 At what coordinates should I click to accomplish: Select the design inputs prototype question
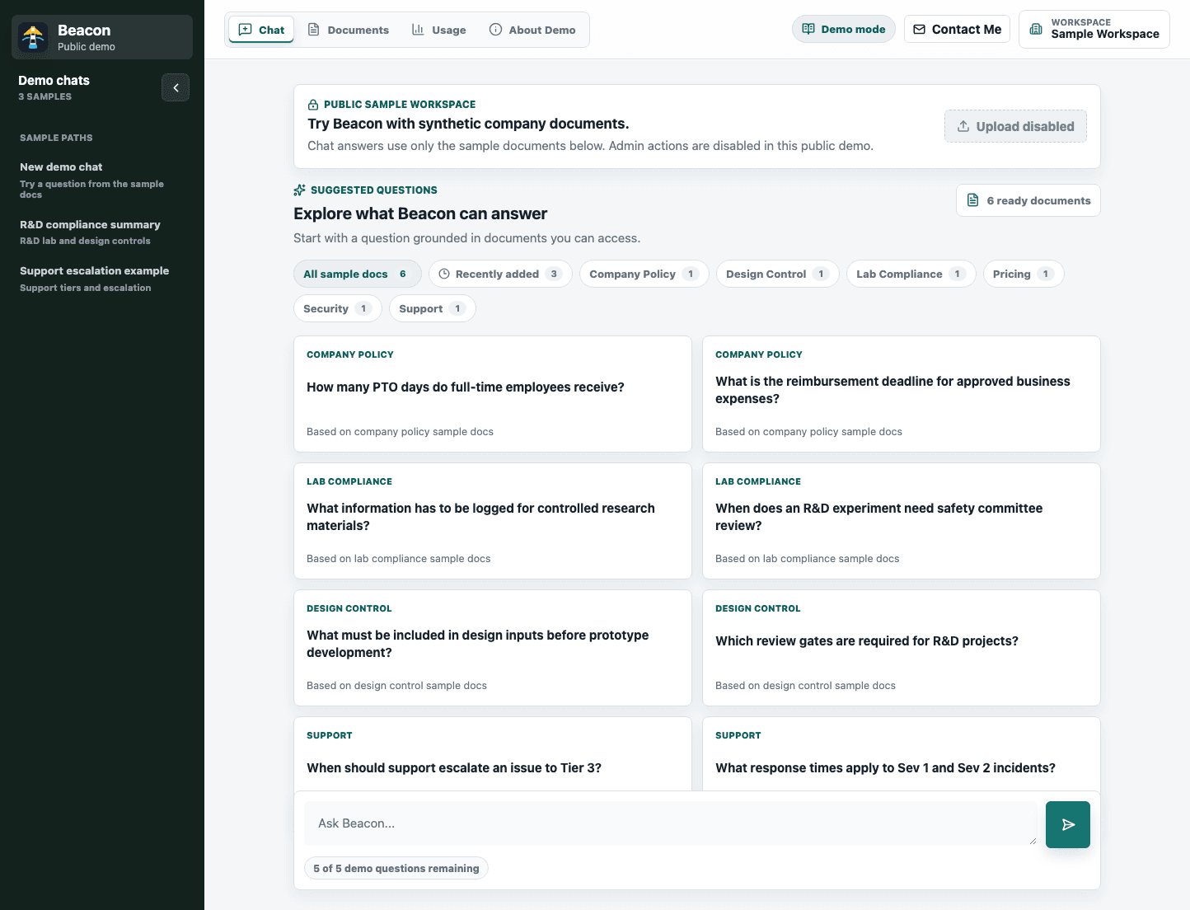click(x=493, y=648)
